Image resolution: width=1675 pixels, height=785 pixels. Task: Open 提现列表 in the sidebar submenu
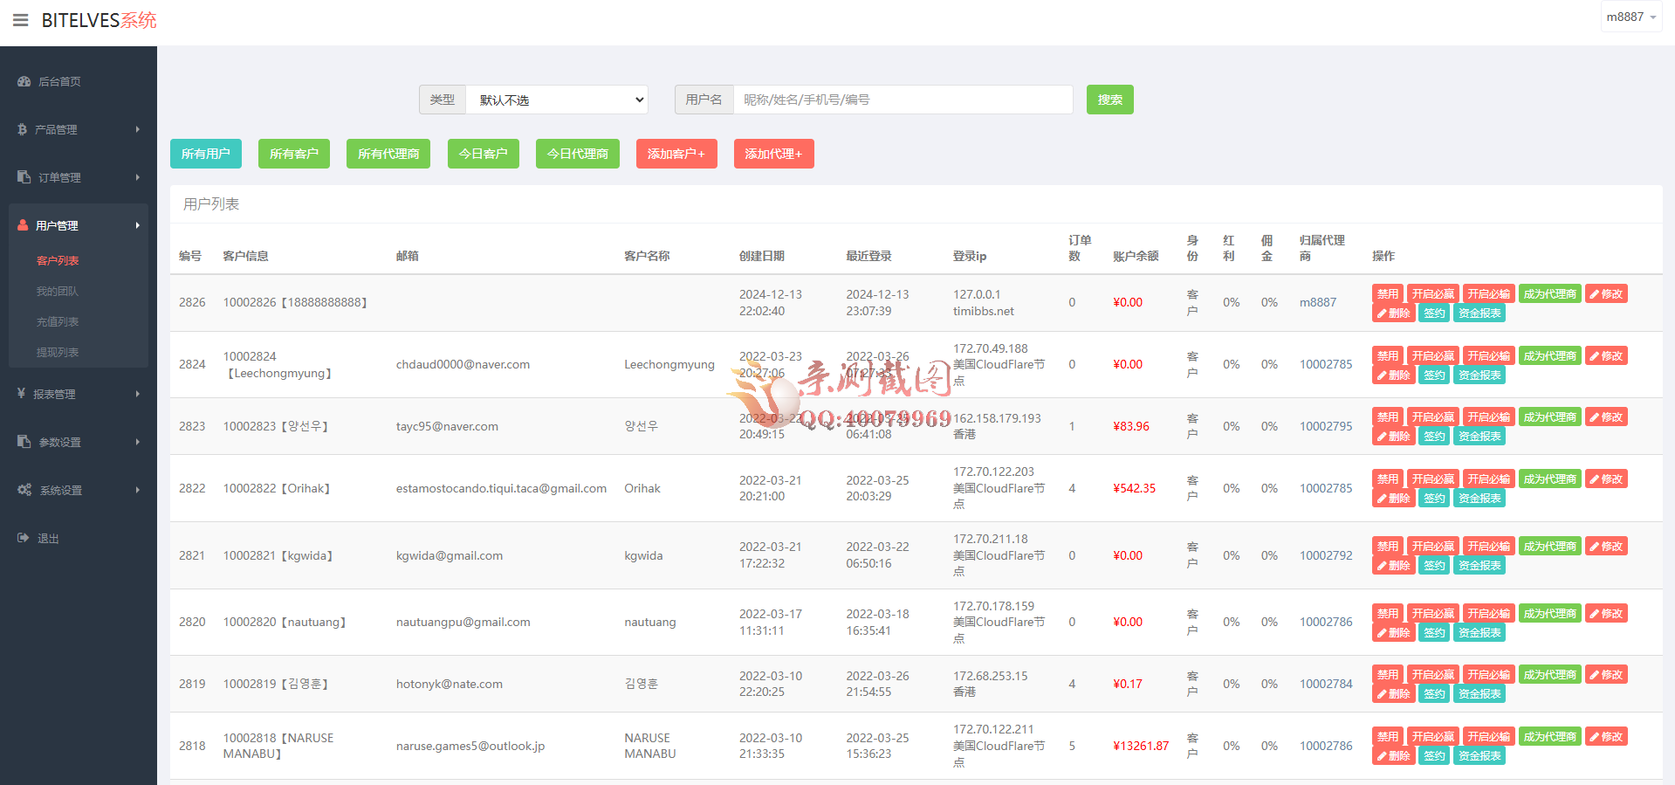pos(58,352)
